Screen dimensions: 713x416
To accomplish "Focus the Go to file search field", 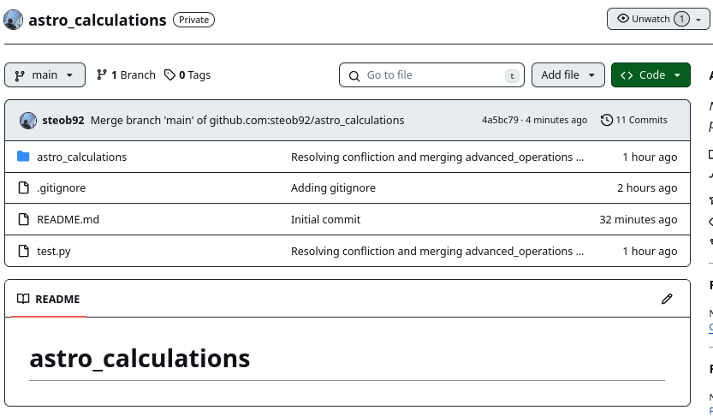I will [x=431, y=75].
